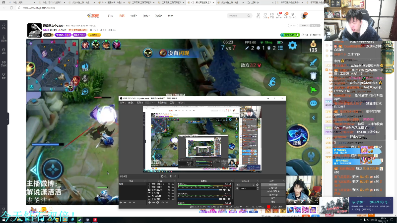The image size is (397, 223).
Task: Collapse game side panel with left arrow
Action: pyautogui.click(x=314, y=118)
